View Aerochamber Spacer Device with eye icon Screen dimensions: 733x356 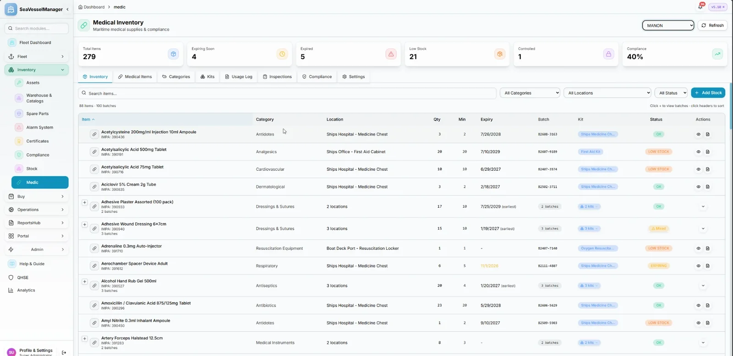698,266
